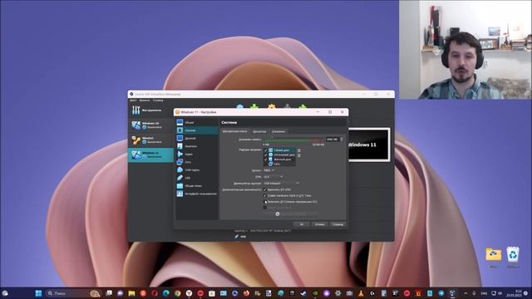Click the base memory slider track
The width and height of the screenshot is (532, 299).
tap(293, 140)
